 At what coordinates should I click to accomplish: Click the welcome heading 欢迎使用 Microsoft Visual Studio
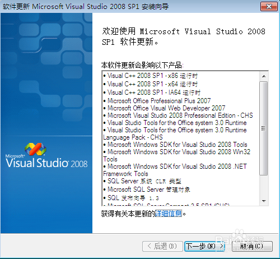(184, 36)
